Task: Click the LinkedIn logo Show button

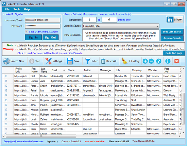Action: click(175, 19)
